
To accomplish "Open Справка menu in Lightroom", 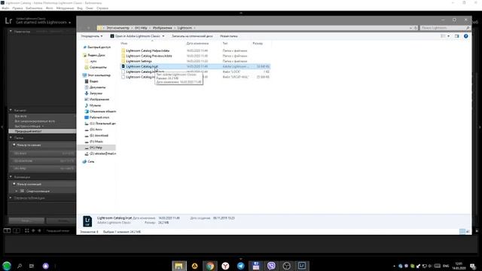I will [x=102, y=8].
